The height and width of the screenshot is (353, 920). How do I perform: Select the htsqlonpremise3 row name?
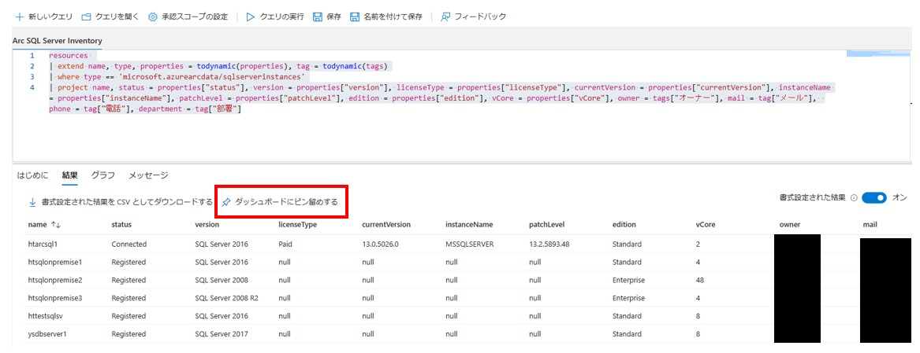click(55, 298)
